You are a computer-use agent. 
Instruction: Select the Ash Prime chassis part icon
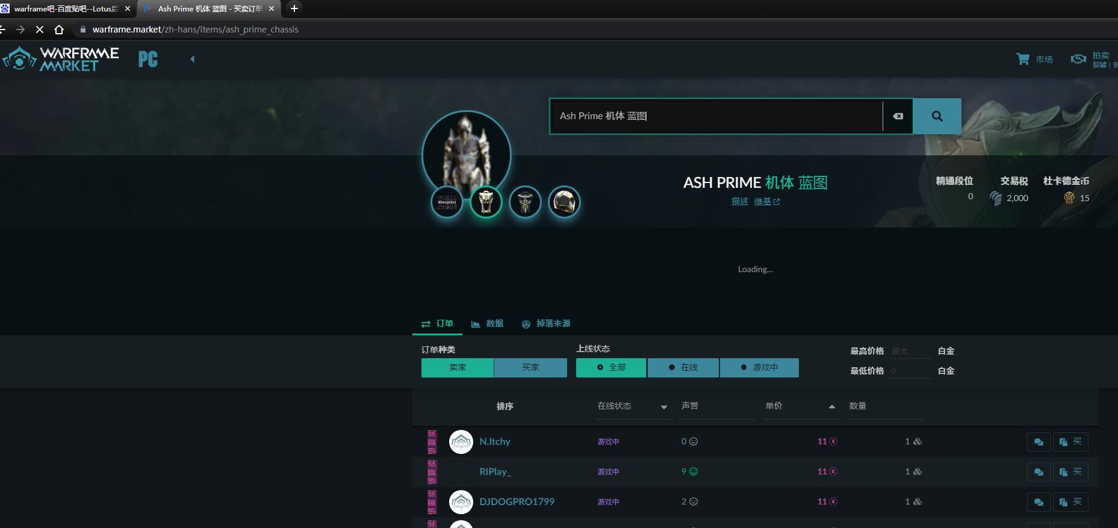click(x=486, y=202)
